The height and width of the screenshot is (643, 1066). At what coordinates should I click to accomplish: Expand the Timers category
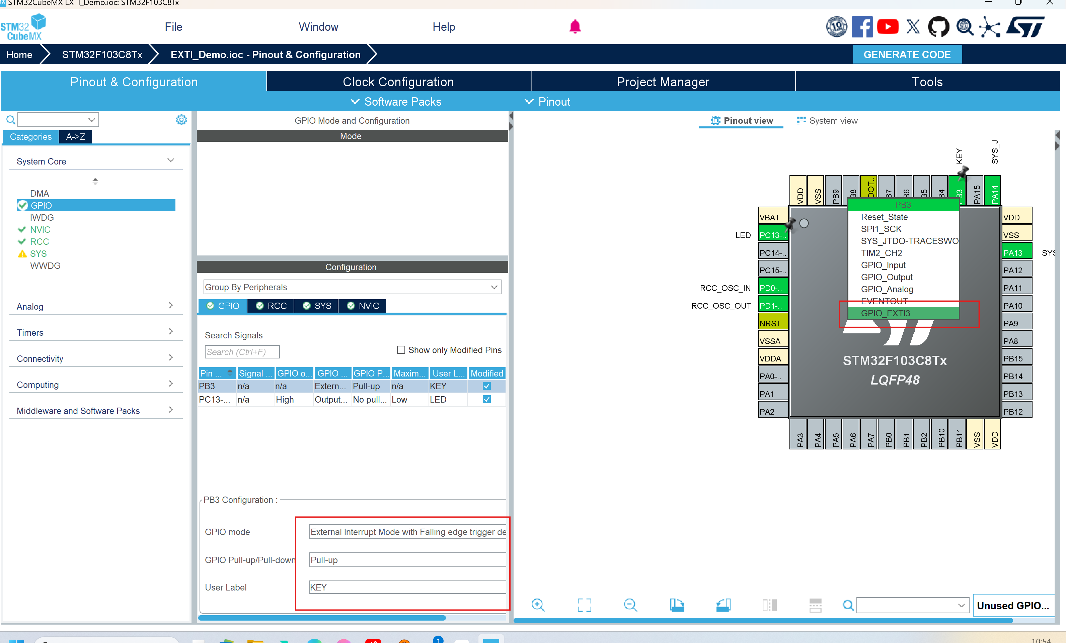pos(95,332)
